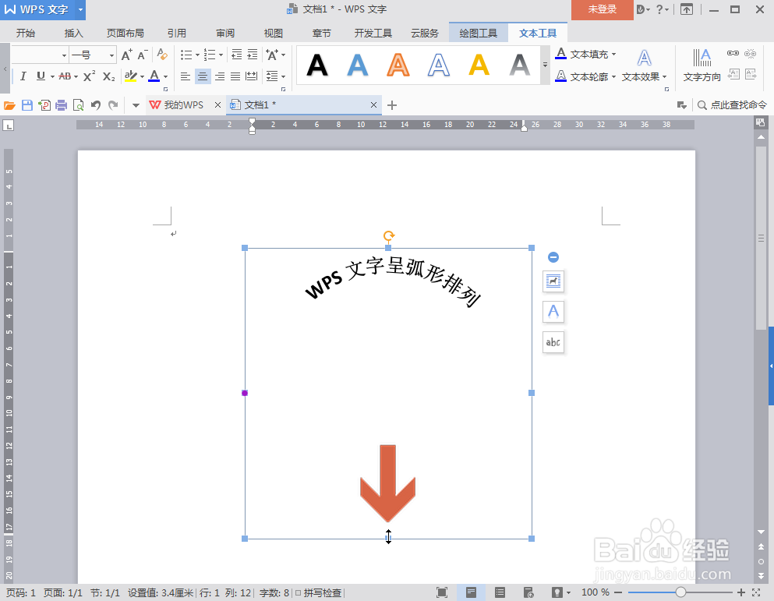Open quick access toolbar customize arrow
Image resolution: width=774 pixels, height=601 pixels.
[136, 105]
